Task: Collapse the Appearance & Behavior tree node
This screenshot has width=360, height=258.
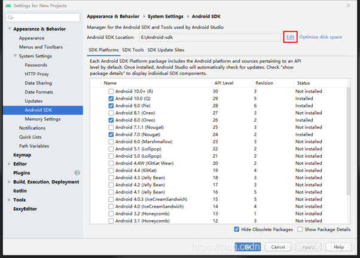Action: (10, 29)
